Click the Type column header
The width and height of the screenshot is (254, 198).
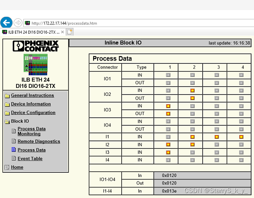(x=142, y=67)
